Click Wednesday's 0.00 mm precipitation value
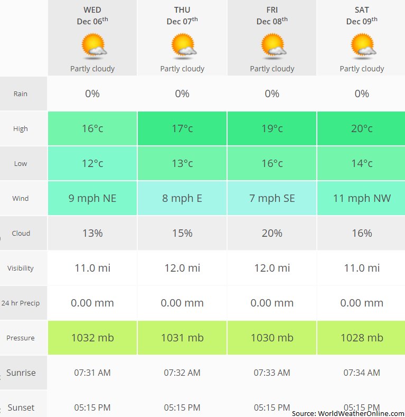 pyautogui.click(x=92, y=303)
